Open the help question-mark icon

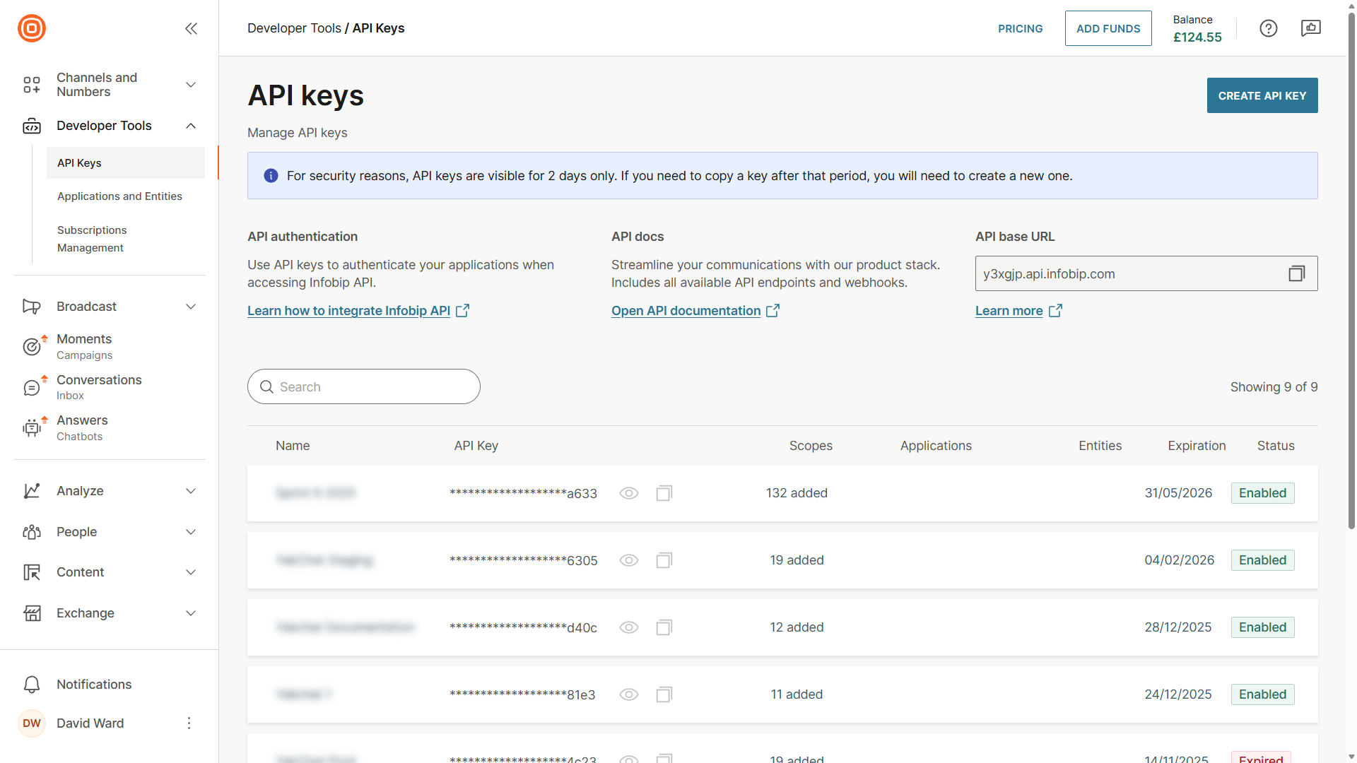tap(1269, 28)
